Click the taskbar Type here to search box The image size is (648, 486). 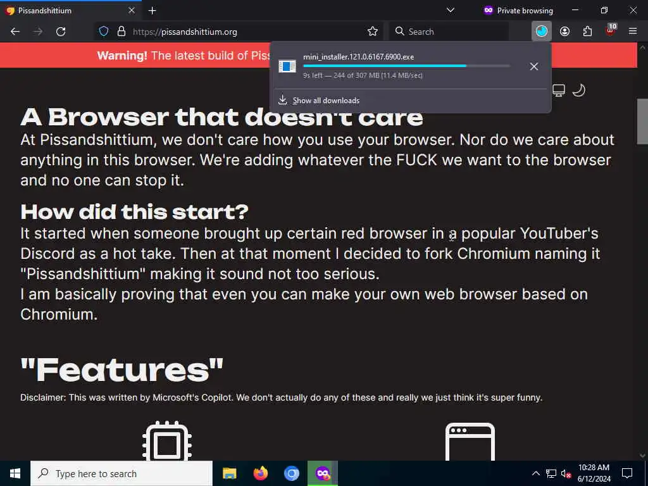(121, 473)
